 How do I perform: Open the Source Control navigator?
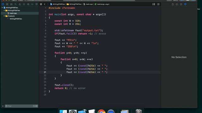(x=7, y=4)
